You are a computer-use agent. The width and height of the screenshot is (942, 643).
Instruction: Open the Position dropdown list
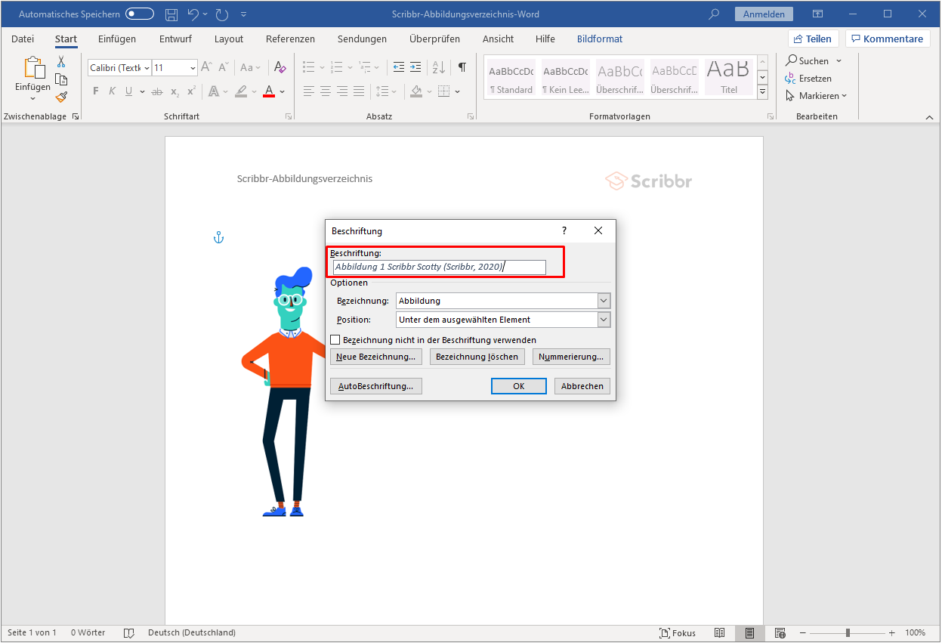(x=603, y=320)
